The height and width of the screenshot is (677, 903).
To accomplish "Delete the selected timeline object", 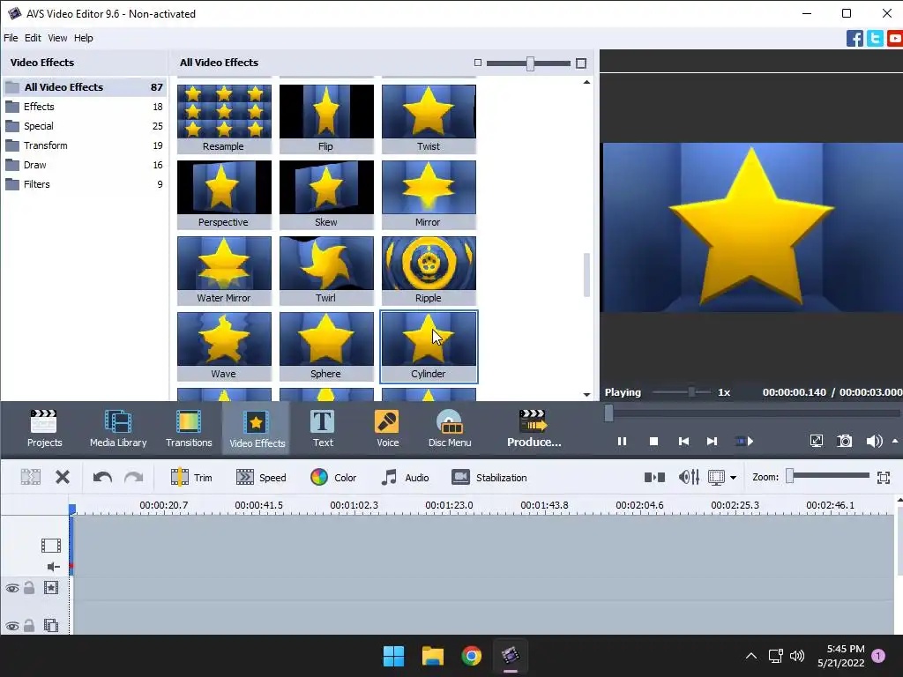I will (x=63, y=477).
